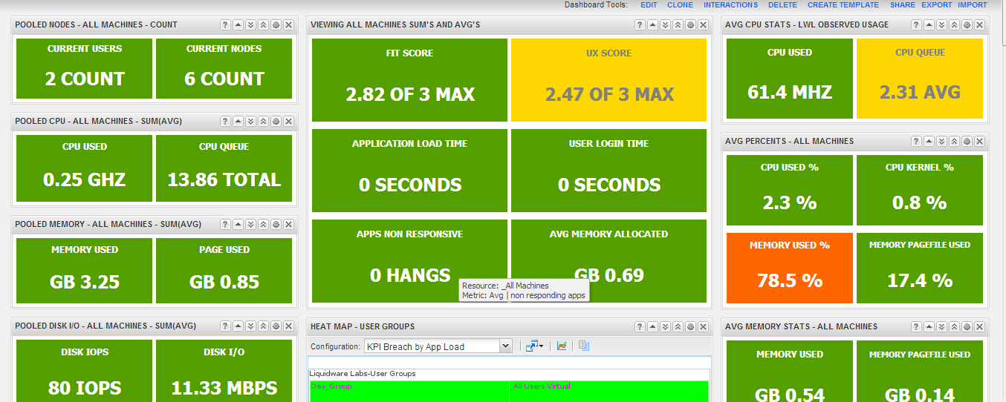Click EDIT in Dashboard Tools

click(x=649, y=4)
